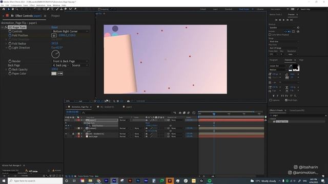Toggle the Fold Radius stopwatch

10,43
